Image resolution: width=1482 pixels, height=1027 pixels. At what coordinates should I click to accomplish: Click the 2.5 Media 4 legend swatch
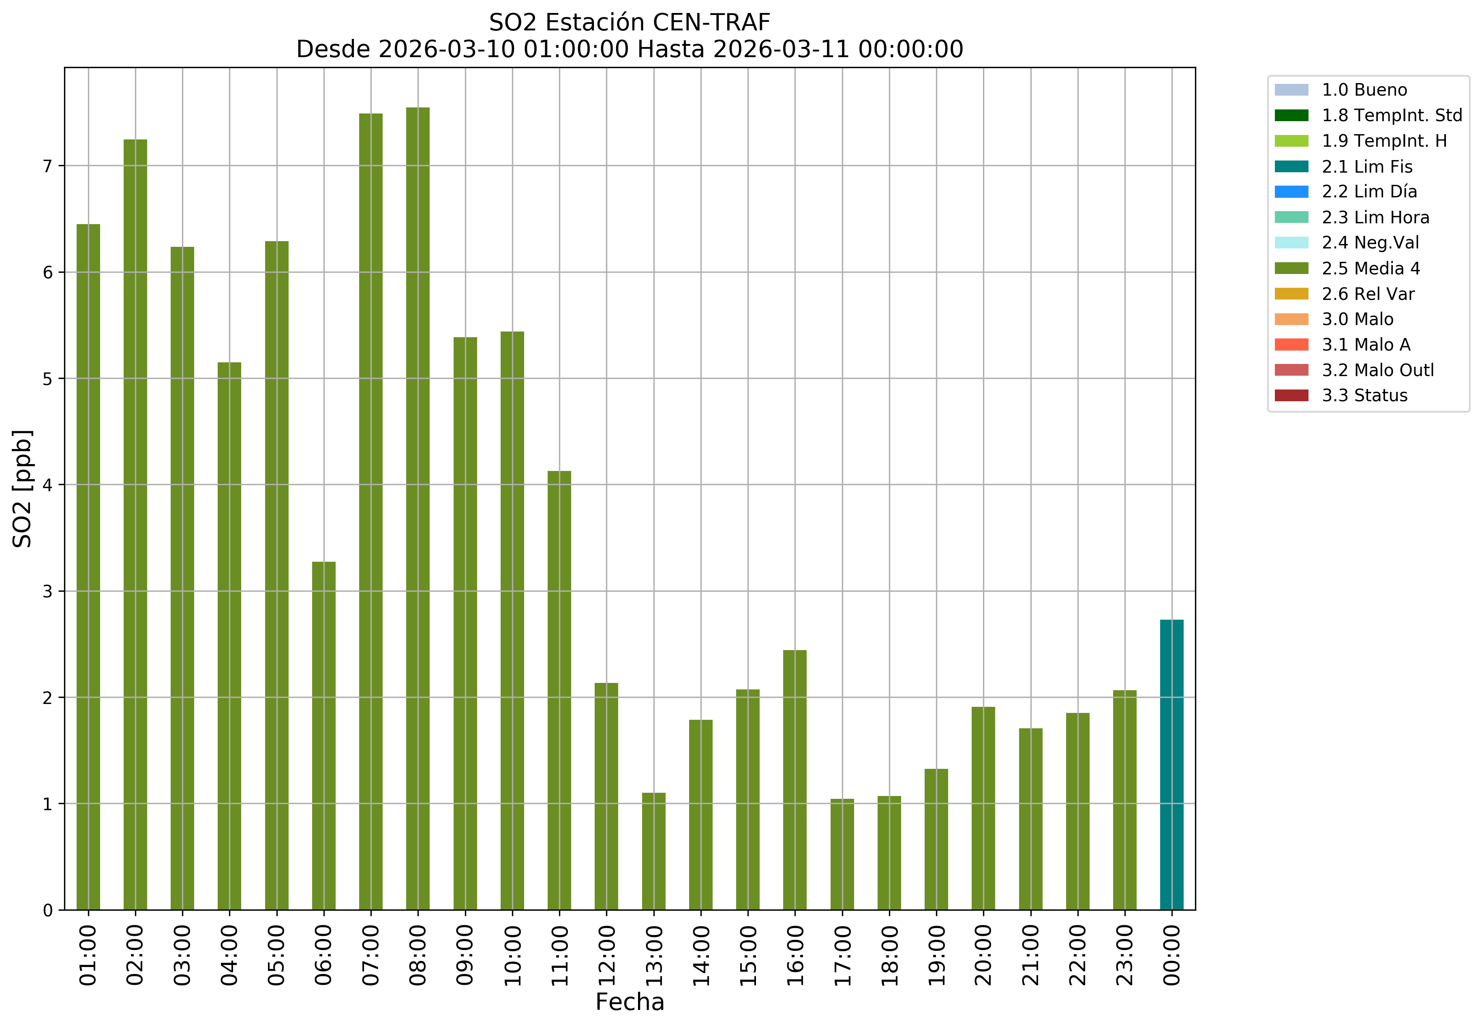pos(1291,268)
